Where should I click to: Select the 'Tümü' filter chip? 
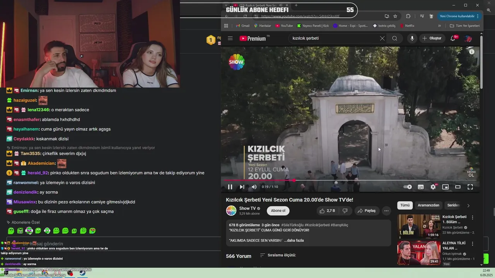(405, 205)
